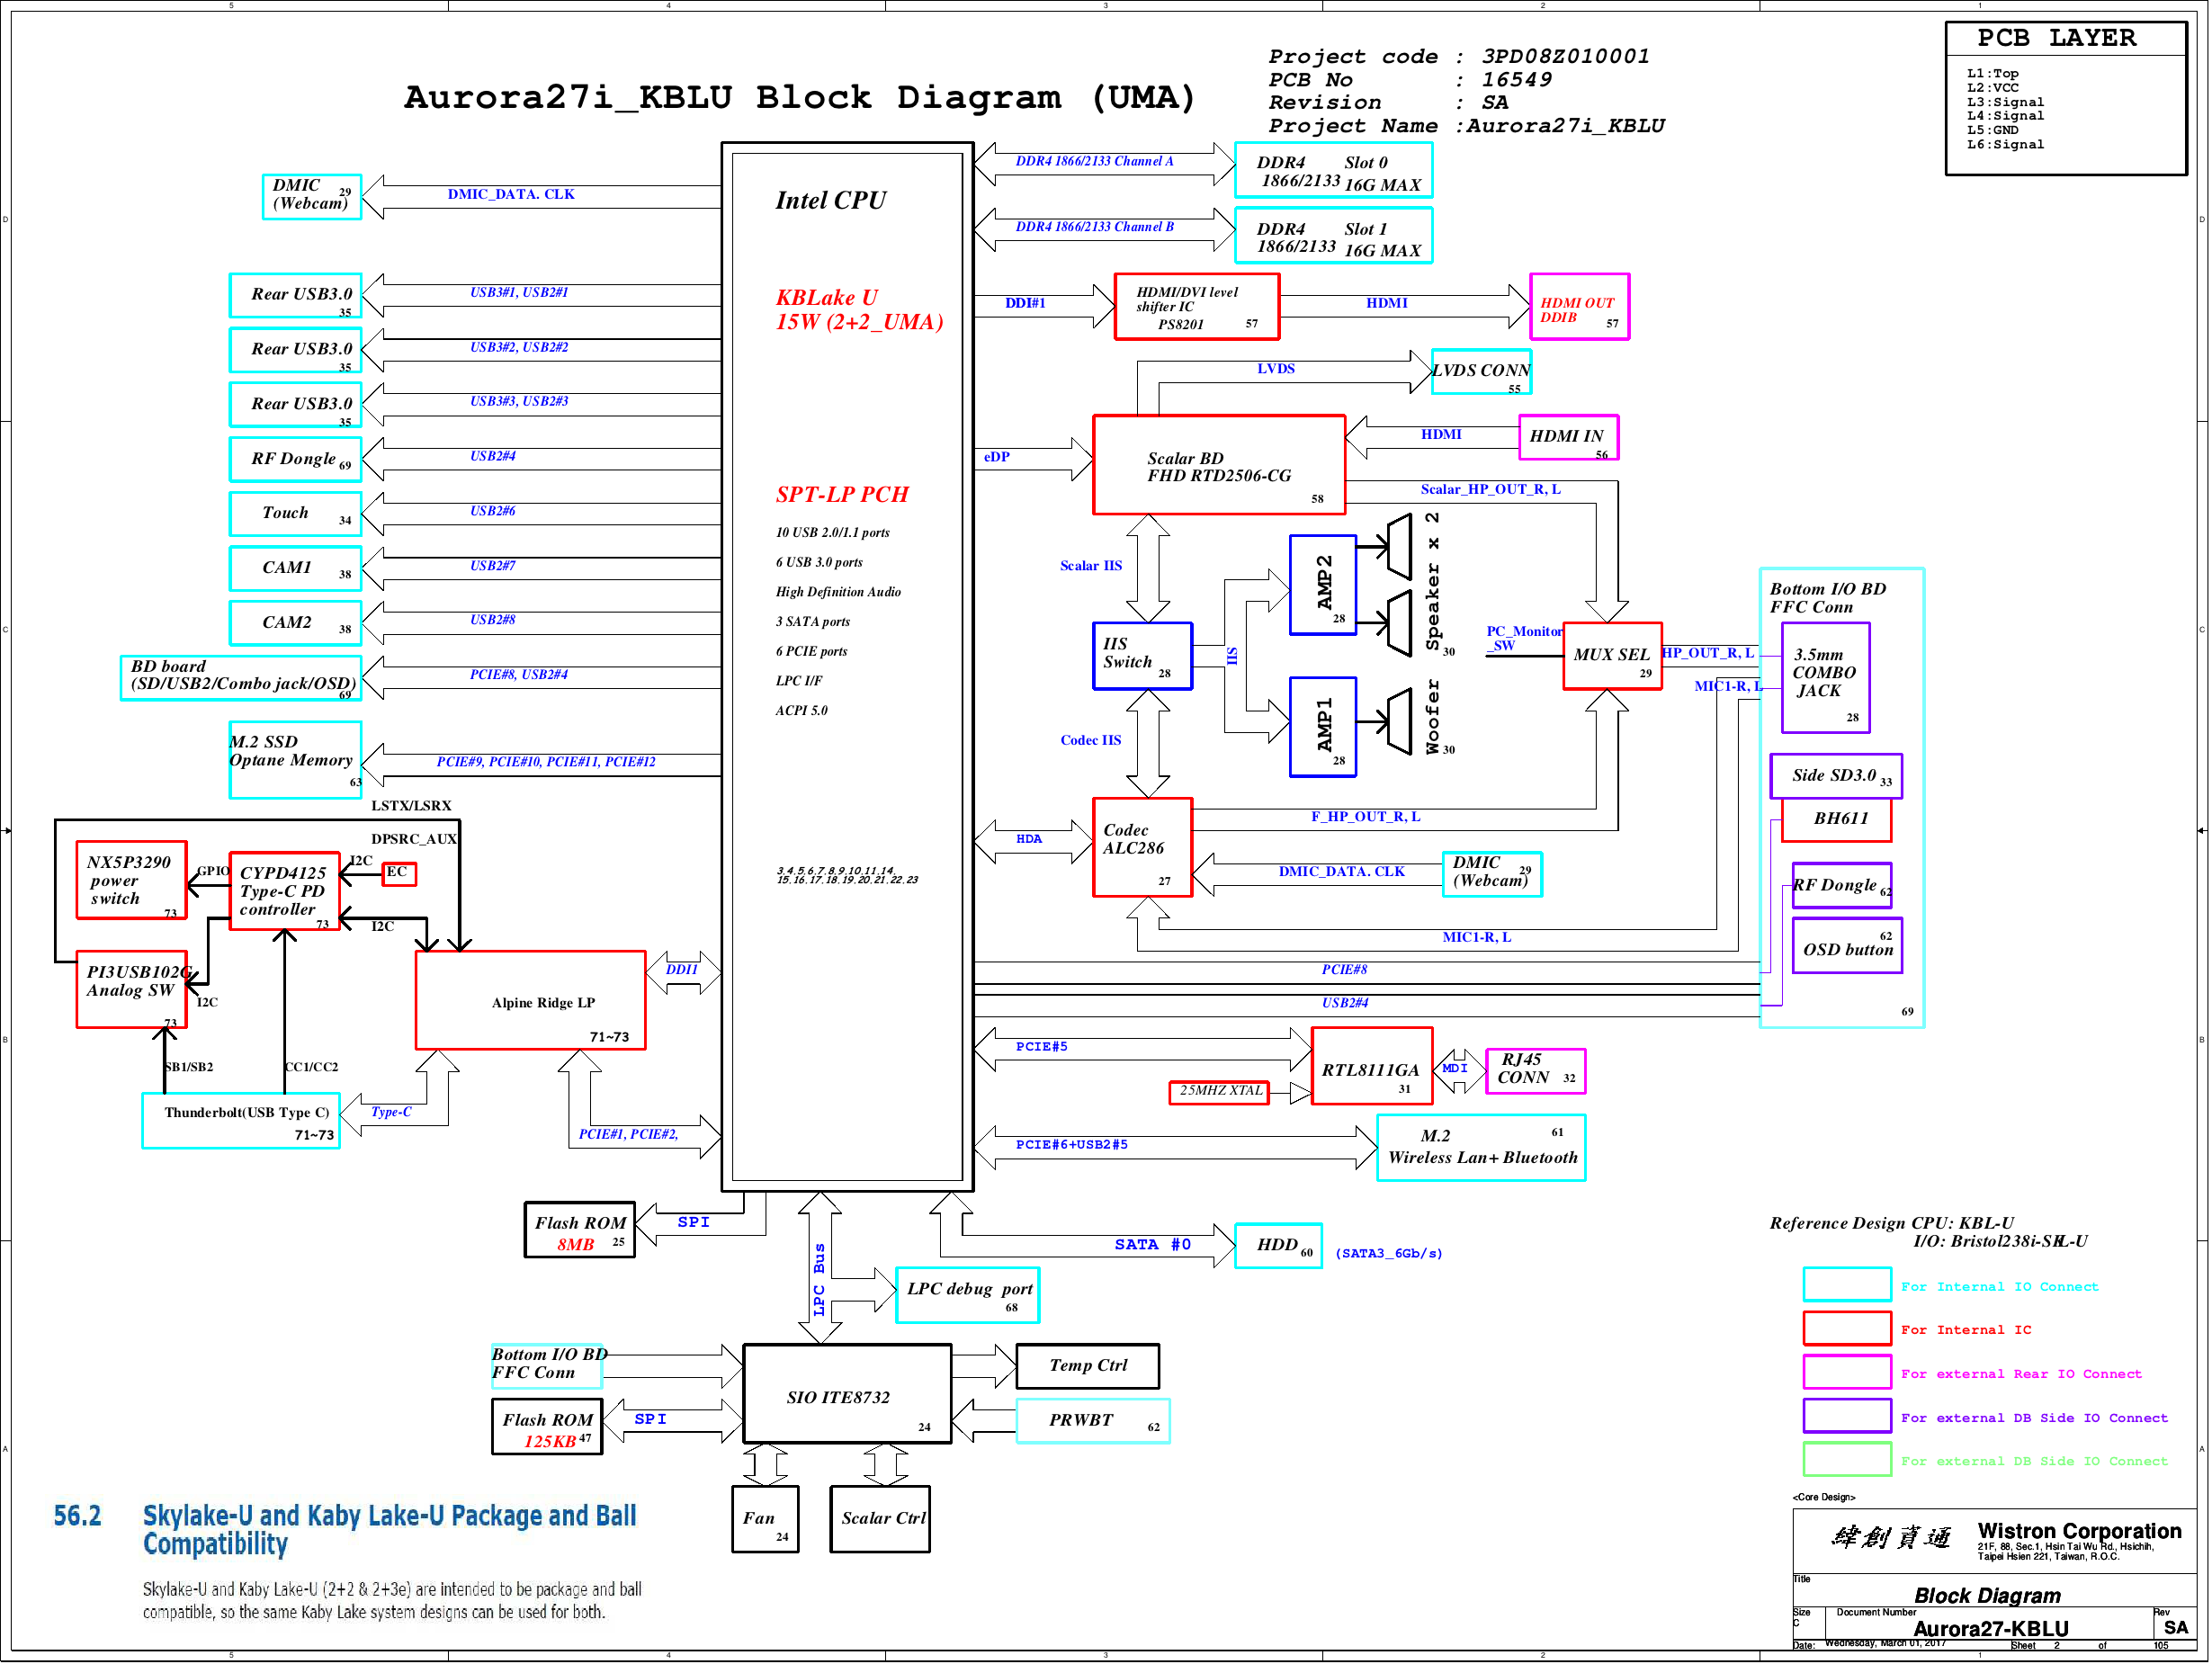Click the cyan 'For Internal IO Connect' legend box

coord(1847,1284)
